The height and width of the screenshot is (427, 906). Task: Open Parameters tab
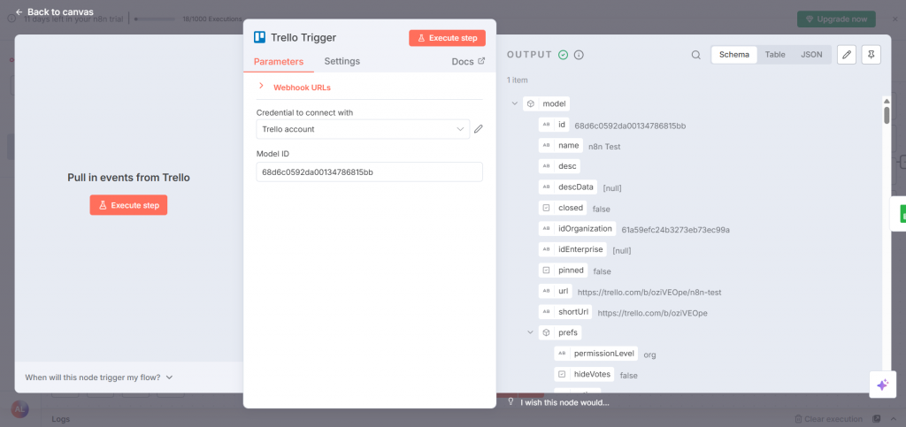pos(279,61)
